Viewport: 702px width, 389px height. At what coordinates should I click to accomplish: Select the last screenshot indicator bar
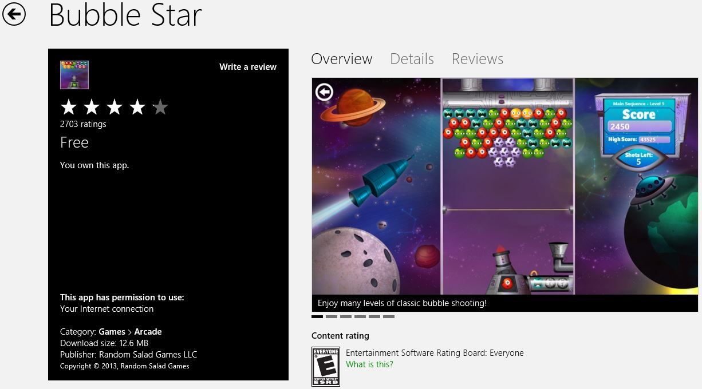tap(389, 316)
